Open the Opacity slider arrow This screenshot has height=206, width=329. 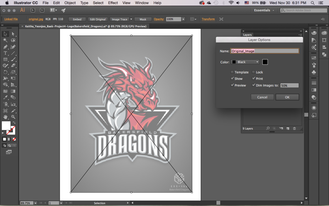(x=183, y=19)
